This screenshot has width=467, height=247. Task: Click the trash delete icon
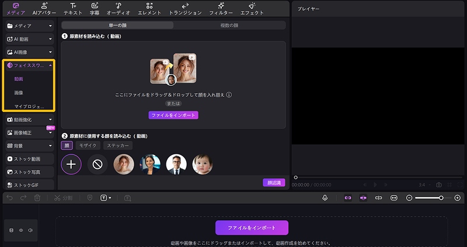(37, 198)
